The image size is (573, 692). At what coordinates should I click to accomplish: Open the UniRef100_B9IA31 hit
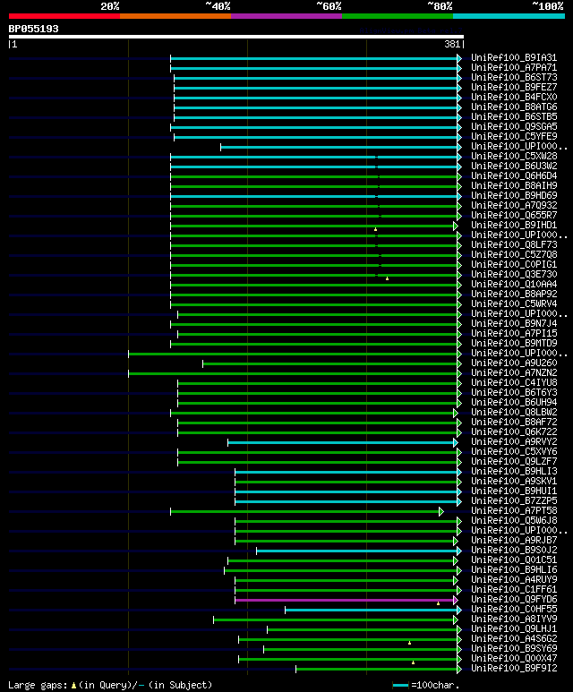pos(514,58)
